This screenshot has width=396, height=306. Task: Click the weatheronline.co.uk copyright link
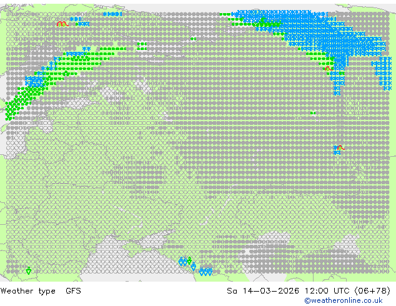click(x=344, y=300)
